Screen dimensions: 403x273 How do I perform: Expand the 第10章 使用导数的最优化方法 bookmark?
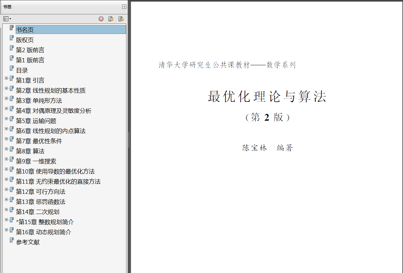pos(6,169)
